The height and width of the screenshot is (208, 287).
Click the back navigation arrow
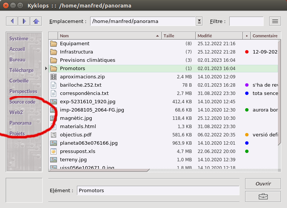(x=12, y=21)
